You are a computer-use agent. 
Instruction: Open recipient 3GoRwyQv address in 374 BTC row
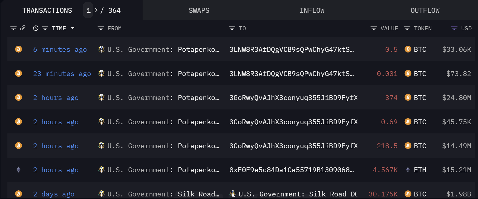pos(293,97)
